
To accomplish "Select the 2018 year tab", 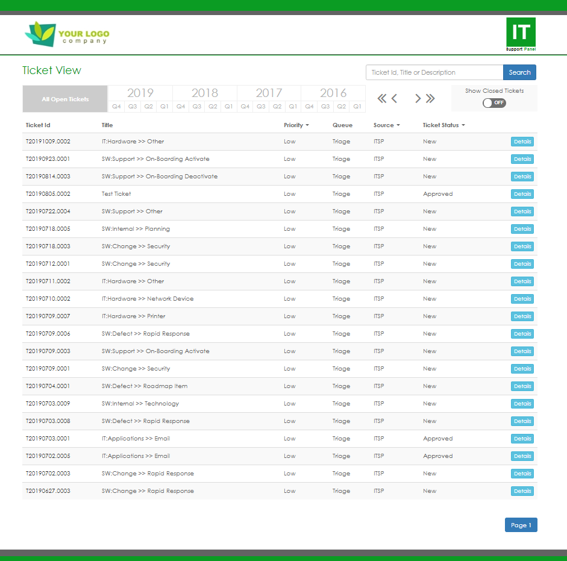I will [204, 93].
